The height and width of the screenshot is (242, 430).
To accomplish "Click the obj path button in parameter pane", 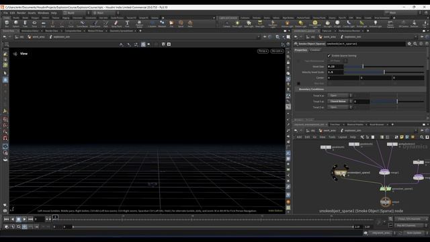I will (x=310, y=37).
